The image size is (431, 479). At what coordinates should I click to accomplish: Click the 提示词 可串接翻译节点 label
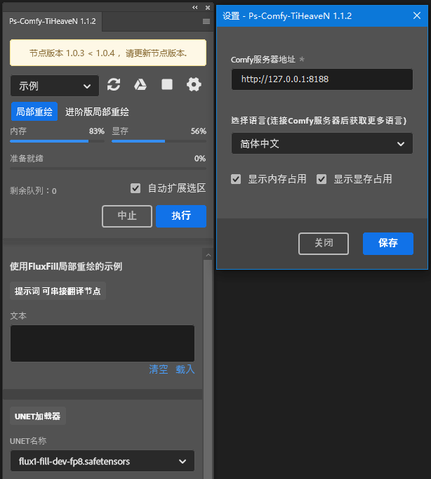click(x=58, y=291)
